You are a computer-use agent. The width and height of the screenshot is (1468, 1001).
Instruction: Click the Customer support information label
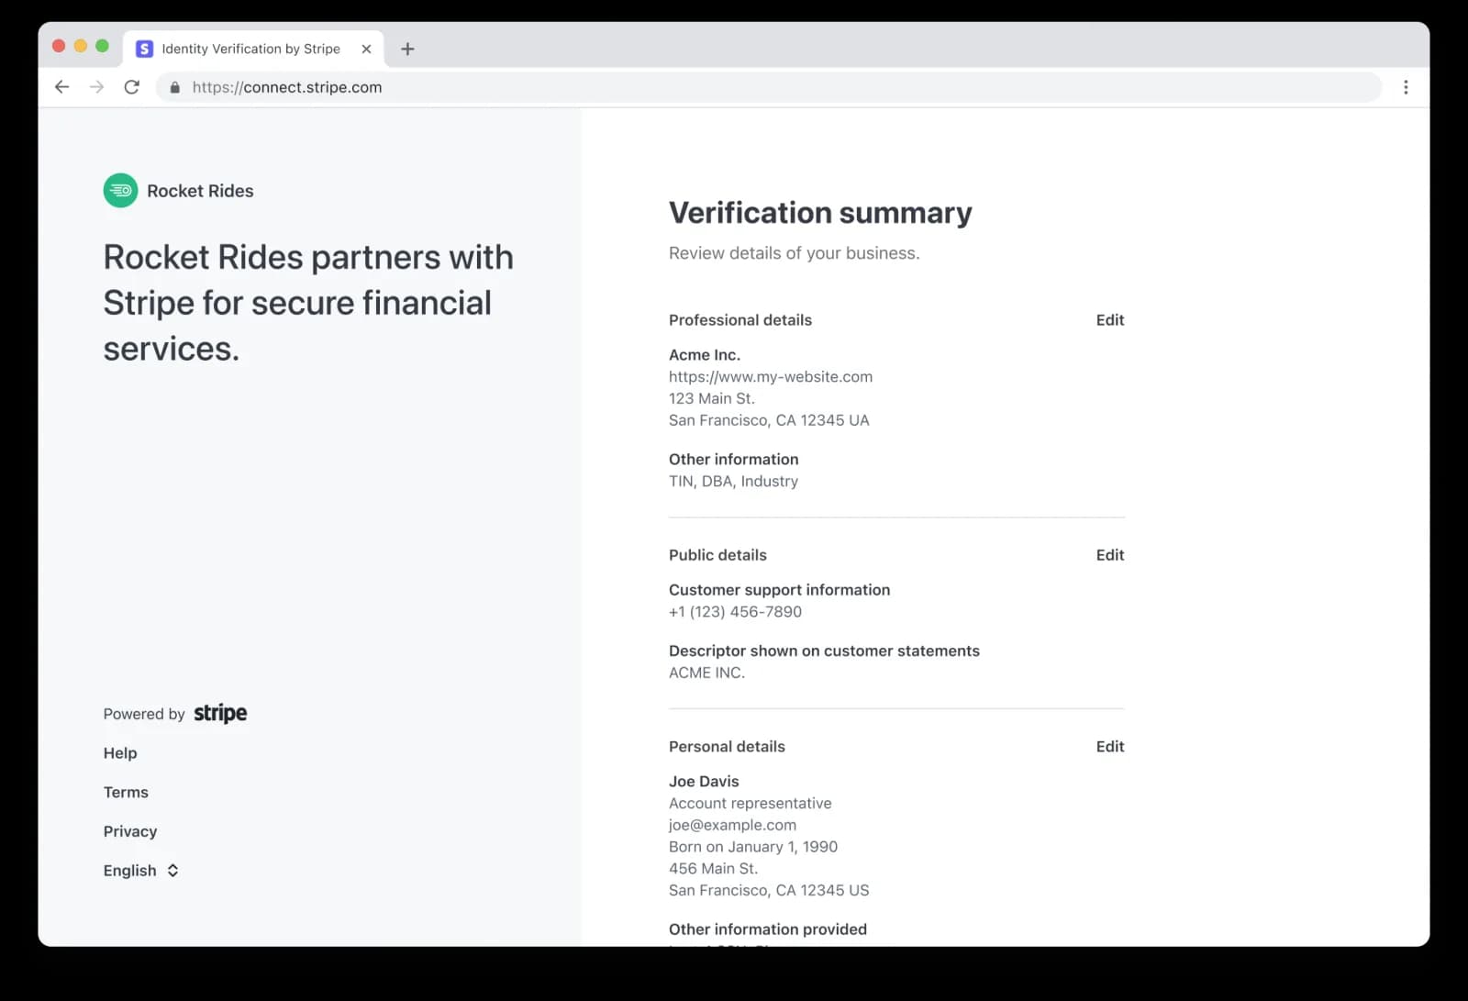tap(779, 590)
